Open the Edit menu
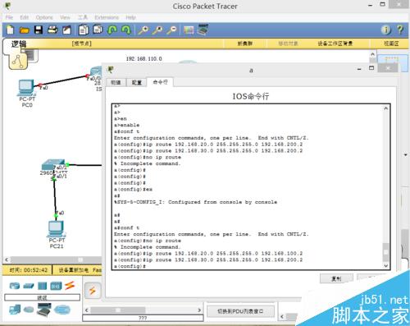 coord(25,17)
